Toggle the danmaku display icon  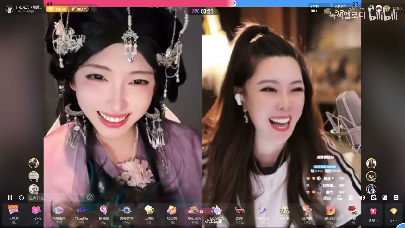pyautogui.click(x=351, y=198)
